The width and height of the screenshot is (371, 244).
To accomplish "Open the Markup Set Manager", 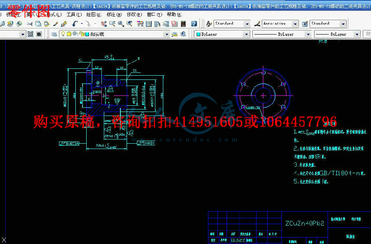I will tap(174, 23).
